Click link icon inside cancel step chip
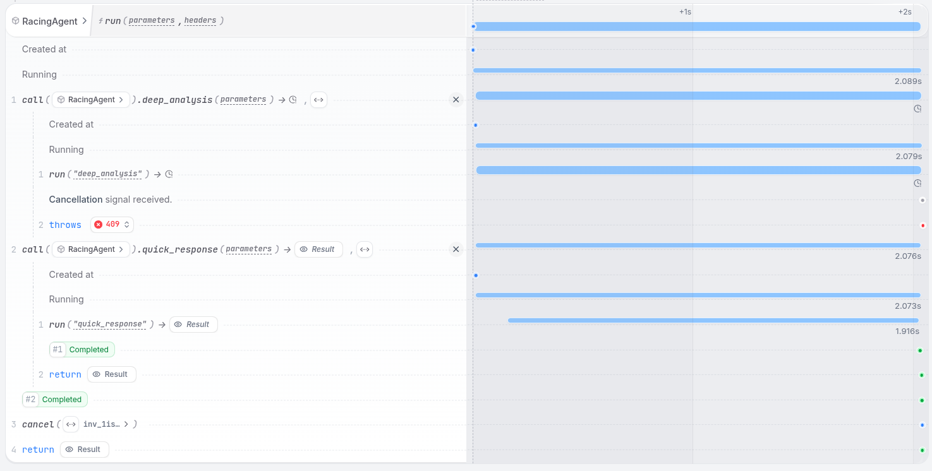Viewport: 932px width, 471px height. pyautogui.click(x=71, y=424)
